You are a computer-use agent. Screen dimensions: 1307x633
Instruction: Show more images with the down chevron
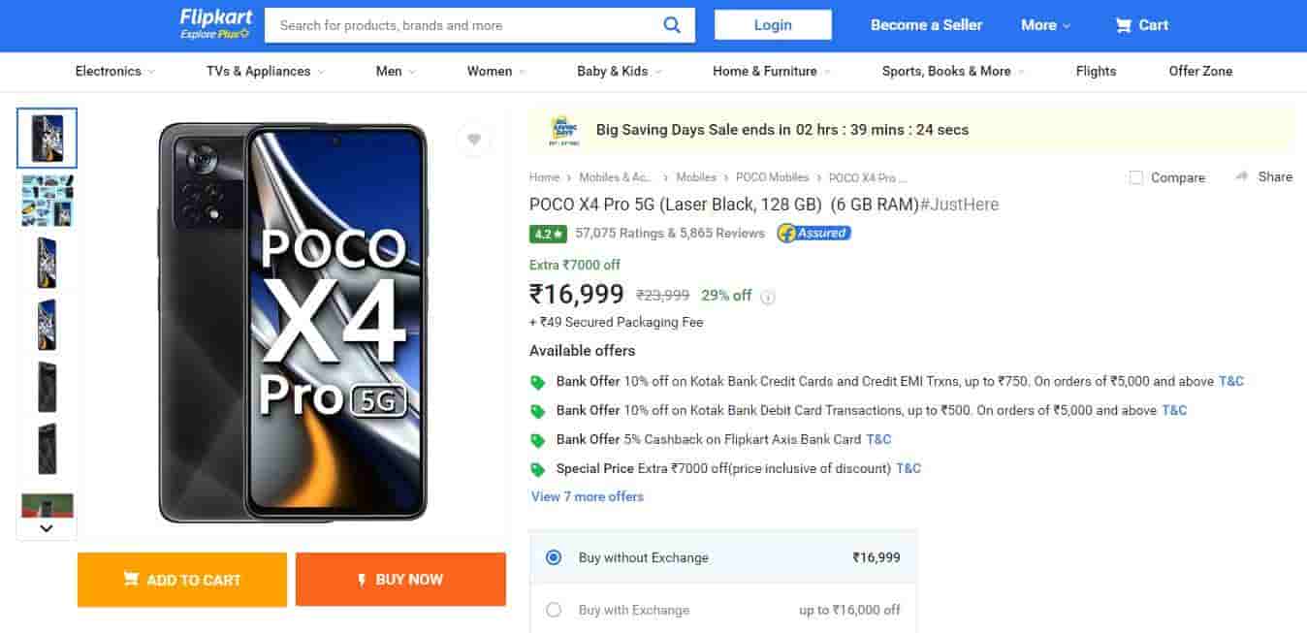46,527
